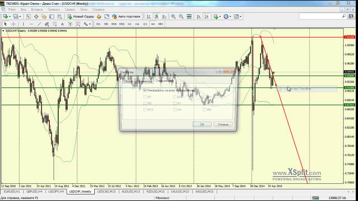The height and width of the screenshot is (201, 358).
Task: Open the Файл menu
Action: pos(12,9)
